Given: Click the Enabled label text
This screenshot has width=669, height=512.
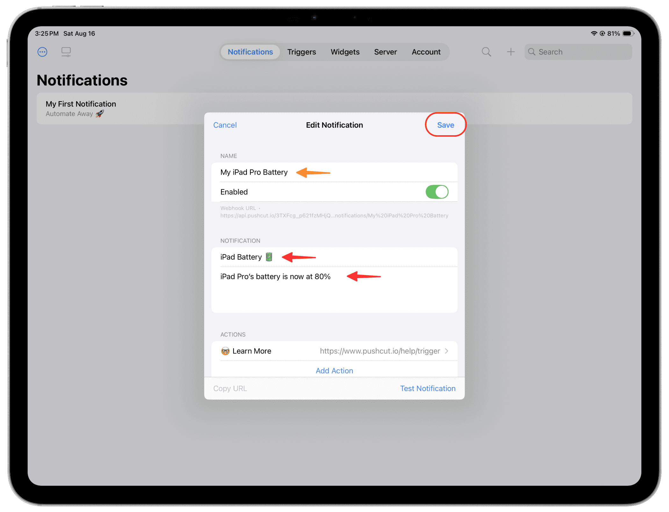Looking at the screenshot, I should [x=234, y=192].
